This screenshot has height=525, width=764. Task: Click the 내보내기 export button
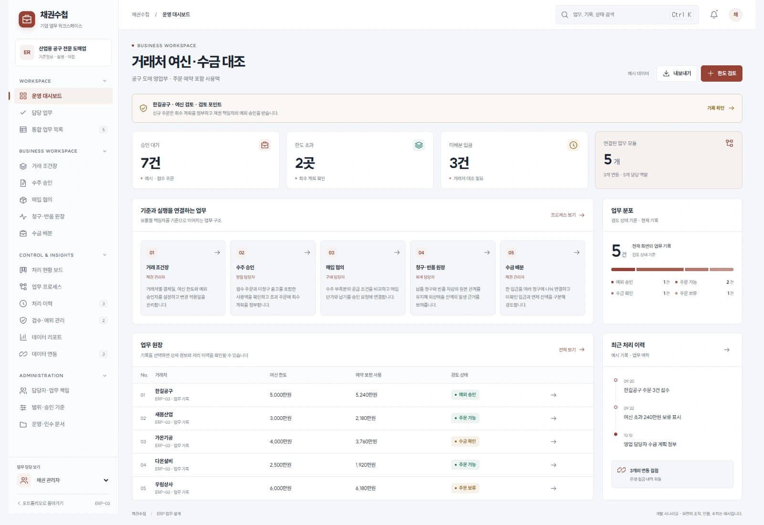coord(676,73)
